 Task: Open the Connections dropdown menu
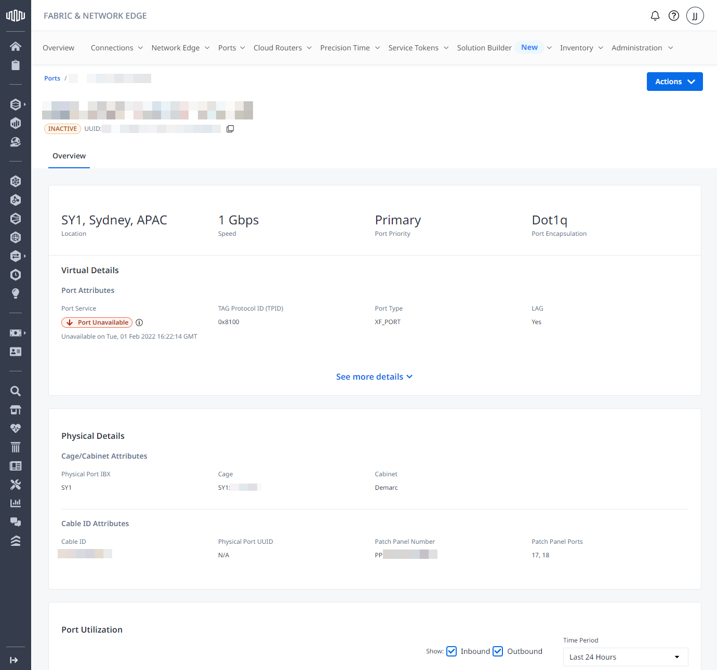pos(117,48)
